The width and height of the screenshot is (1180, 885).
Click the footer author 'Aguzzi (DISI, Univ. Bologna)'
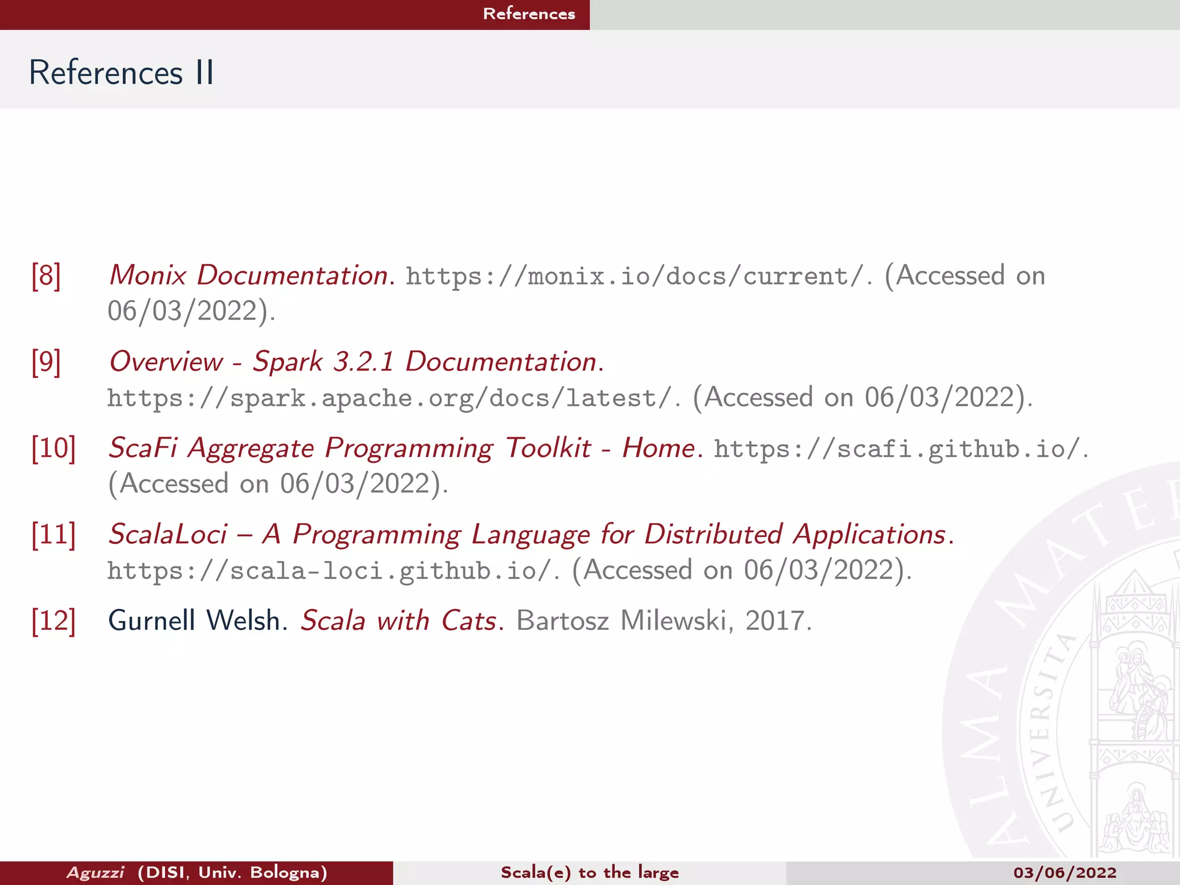(x=196, y=873)
